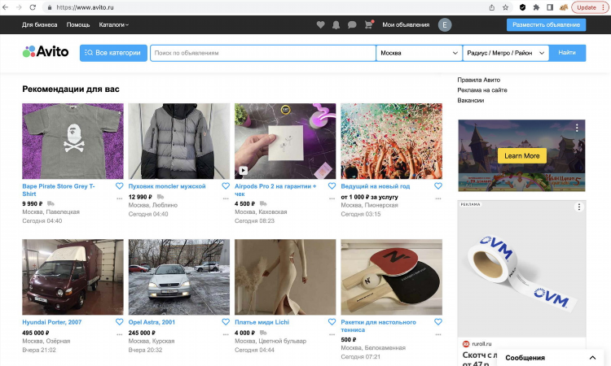The width and height of the screenshot is (611, 366).
Task: Open the Платье миди Lichi dress photo
Action: (x=285, y=277)
